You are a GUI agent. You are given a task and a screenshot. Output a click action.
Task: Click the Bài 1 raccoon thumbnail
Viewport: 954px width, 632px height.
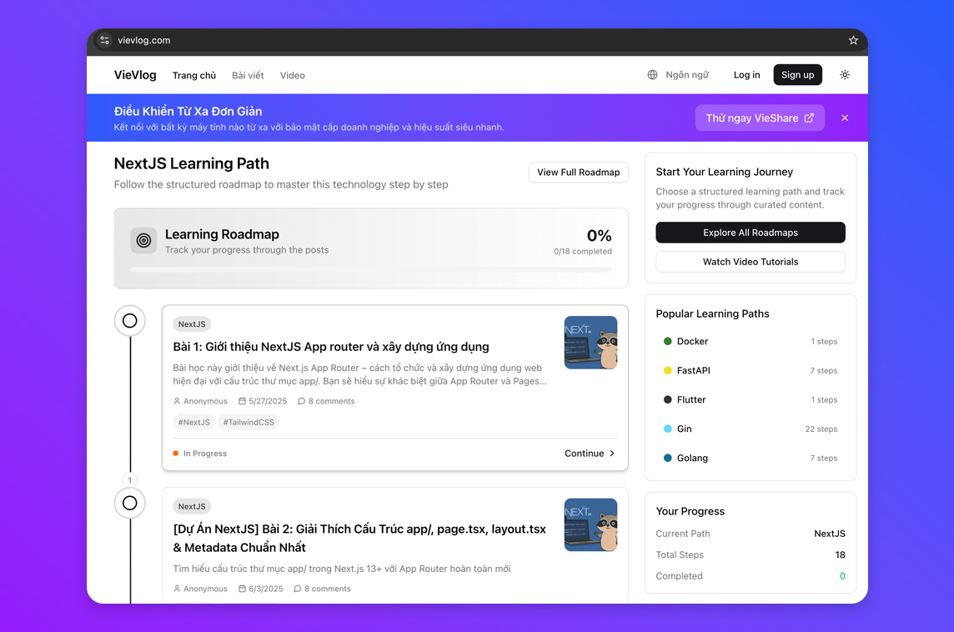coord(590,343)
